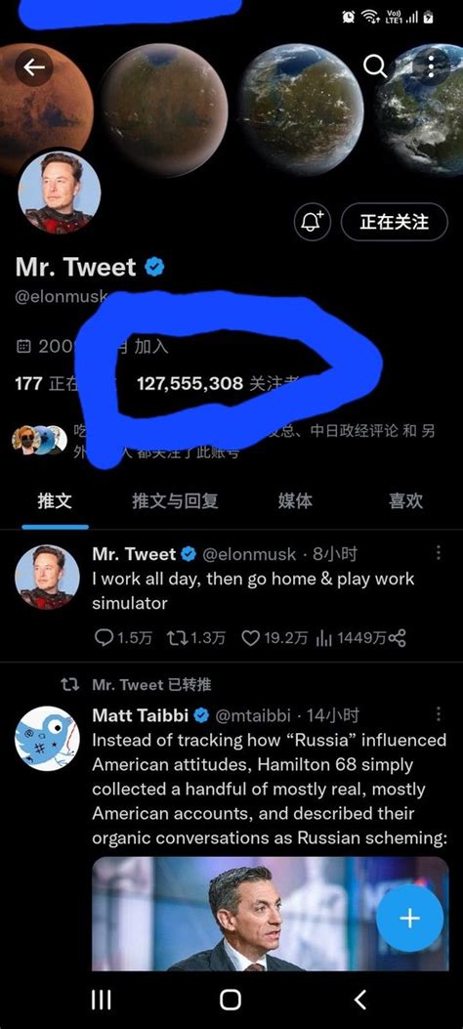Share the work simulator tweet
This screenshot has height=1029, width=463.
398,638
